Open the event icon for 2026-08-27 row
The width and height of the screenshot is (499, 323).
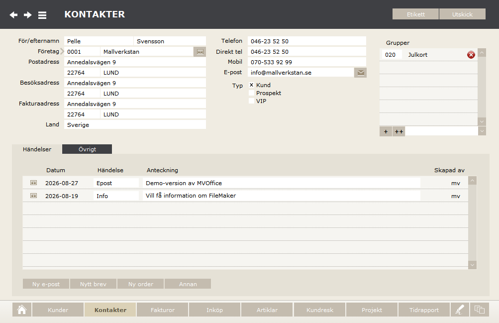pos(33,183)
